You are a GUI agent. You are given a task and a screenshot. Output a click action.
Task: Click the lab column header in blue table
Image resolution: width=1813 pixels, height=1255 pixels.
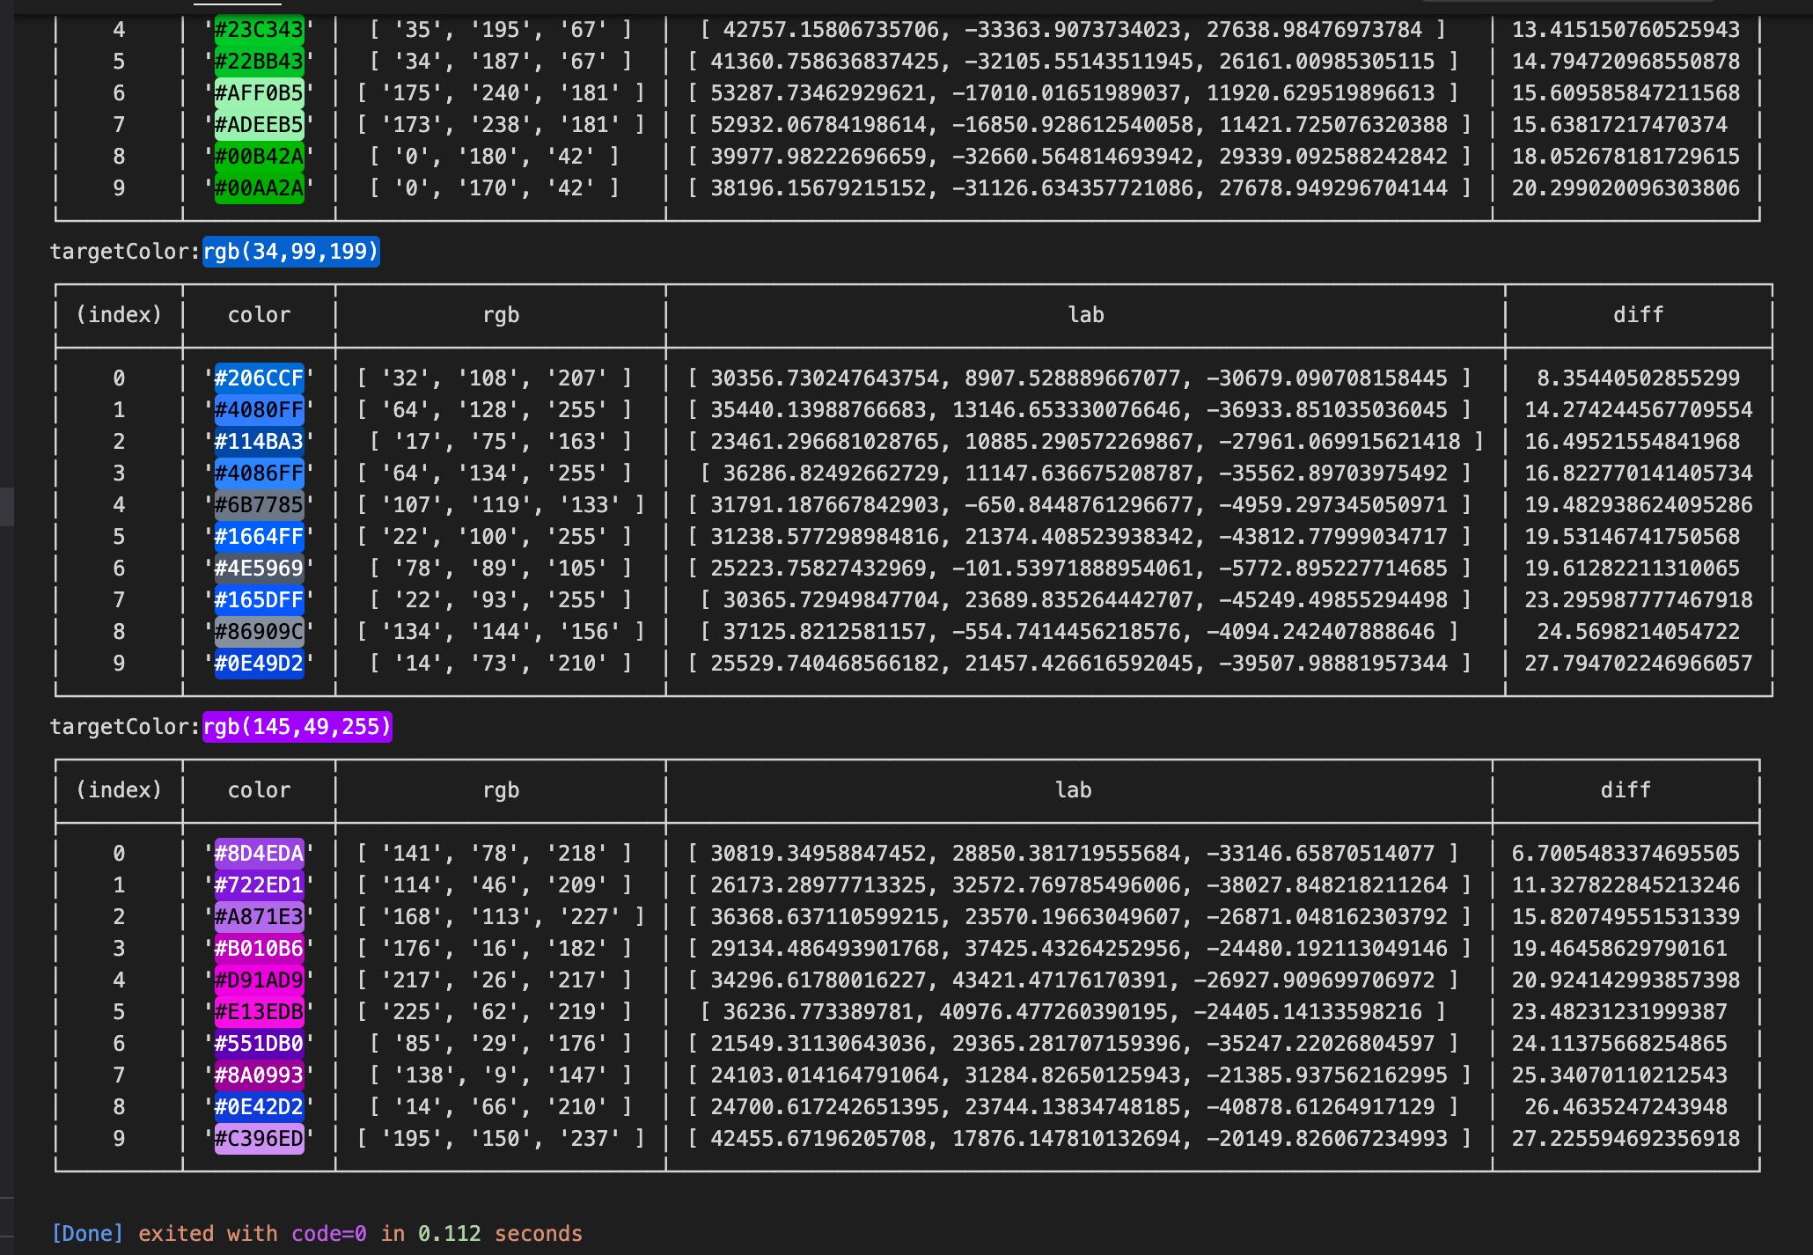1085,315
